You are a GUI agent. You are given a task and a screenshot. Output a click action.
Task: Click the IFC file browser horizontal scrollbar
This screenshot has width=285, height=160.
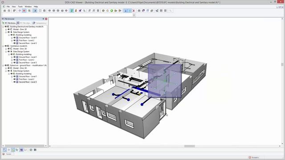[x=24, y=146]
